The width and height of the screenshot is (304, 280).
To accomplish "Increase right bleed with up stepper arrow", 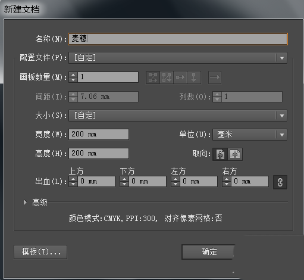I will [x=227, y=179].
